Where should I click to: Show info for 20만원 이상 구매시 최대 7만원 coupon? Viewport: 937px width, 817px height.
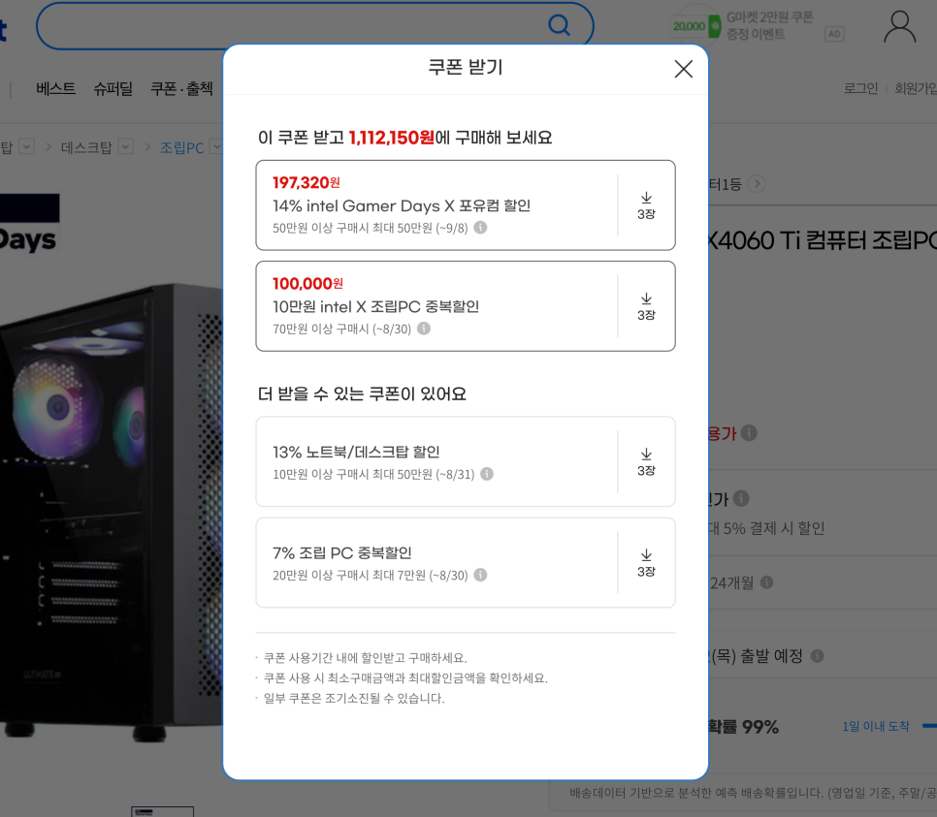tap(480, 575)
